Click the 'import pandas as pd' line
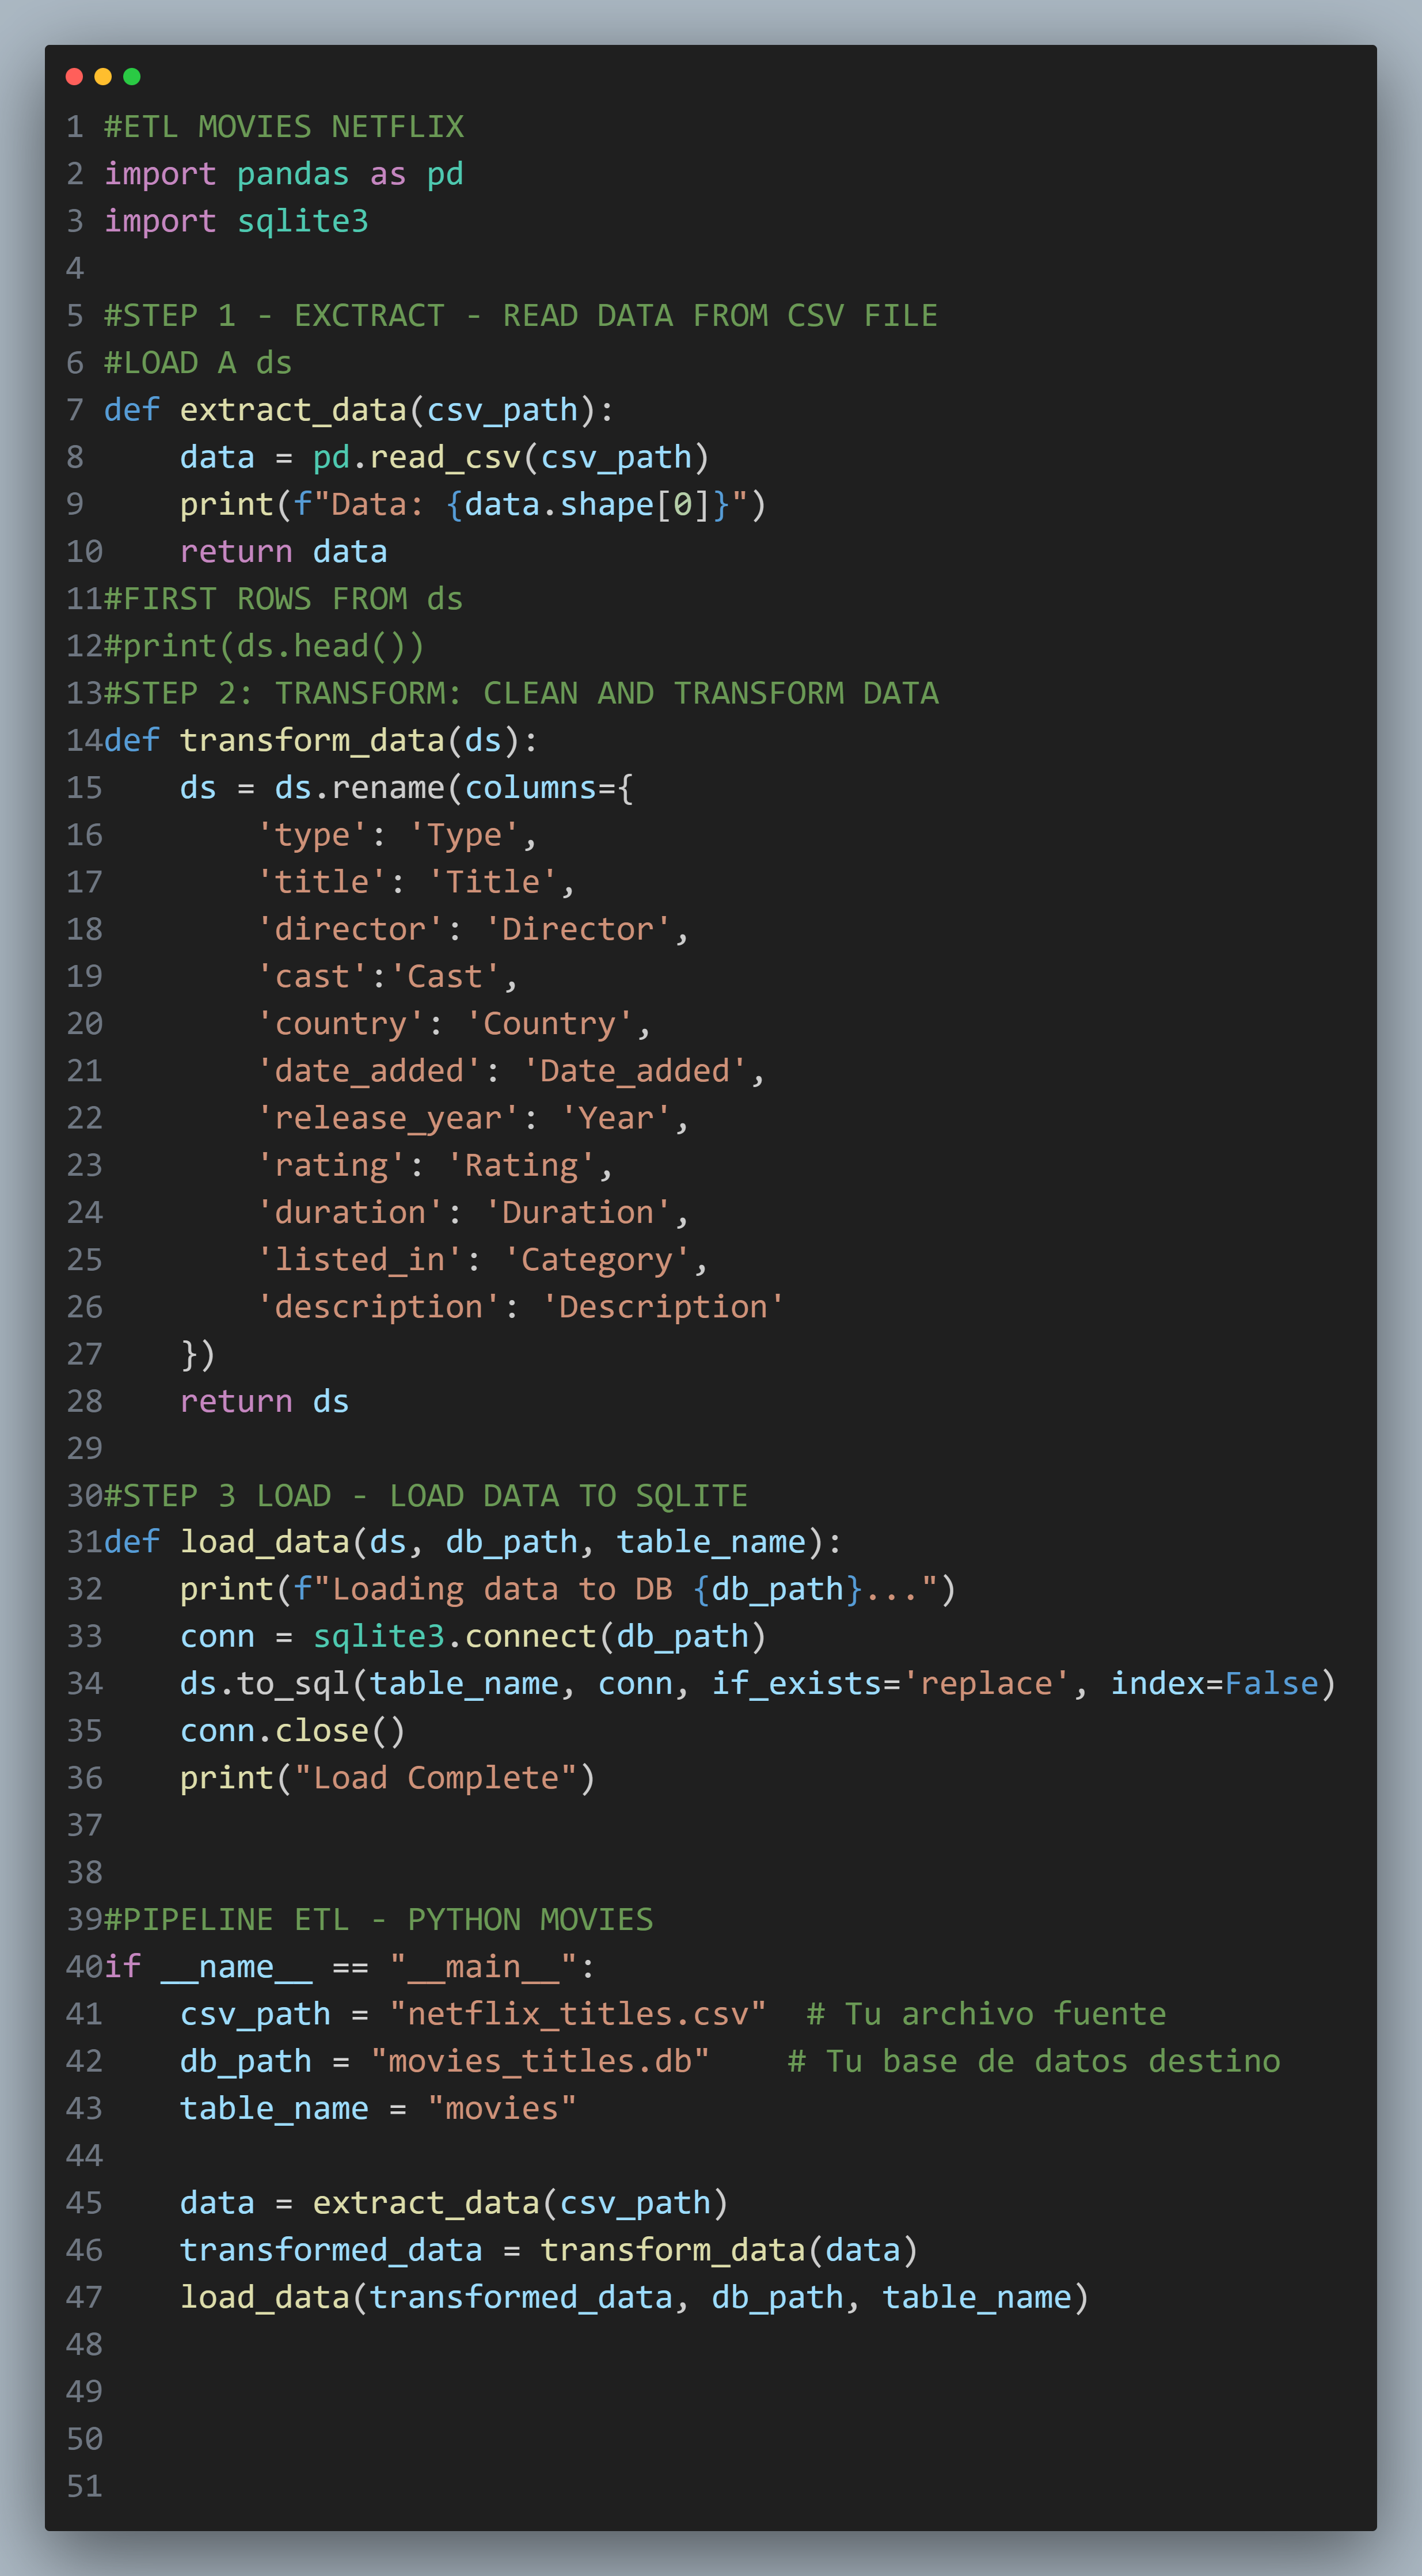 (x=284, y=174)
